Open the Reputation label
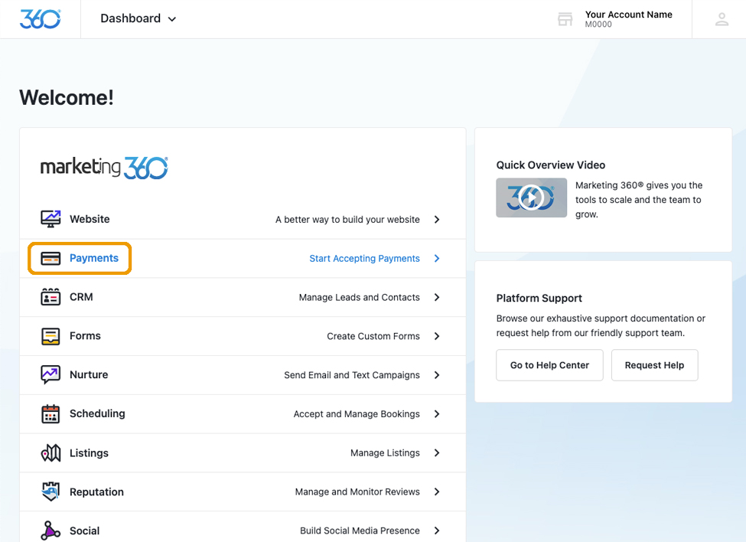The image size is (746, 542). (96, 491)
